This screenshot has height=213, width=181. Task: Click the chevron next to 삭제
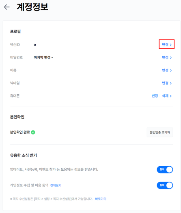click(x=171, y=96)
